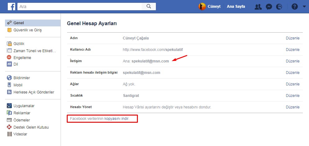The width and height of the screenshot is (309, 146).
Task: Type in the Ara search field
Action: 80,6
